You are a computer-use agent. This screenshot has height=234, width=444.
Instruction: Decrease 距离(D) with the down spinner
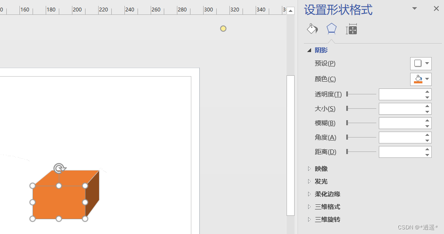(x=427, y=155)
